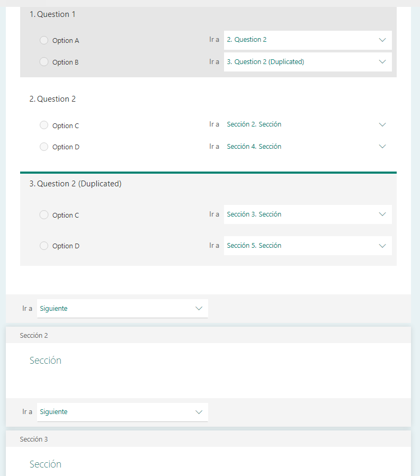Click the 'Sección 3' section header

coord(34,439)
